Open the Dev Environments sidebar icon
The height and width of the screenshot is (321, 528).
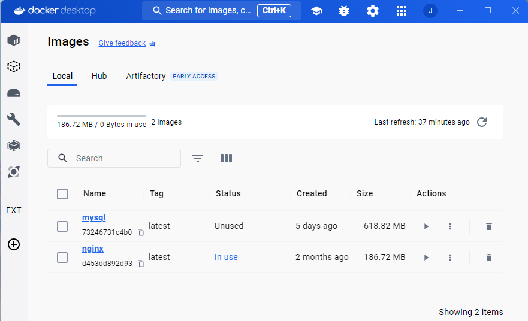(x=14, y=146)
